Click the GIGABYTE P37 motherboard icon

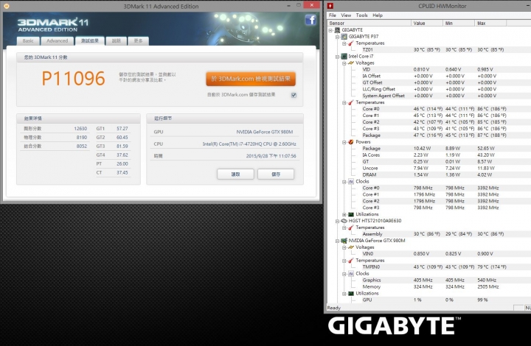344,37
